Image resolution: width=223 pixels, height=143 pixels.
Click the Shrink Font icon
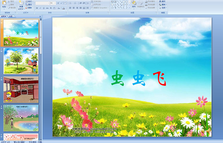[61, 3]
